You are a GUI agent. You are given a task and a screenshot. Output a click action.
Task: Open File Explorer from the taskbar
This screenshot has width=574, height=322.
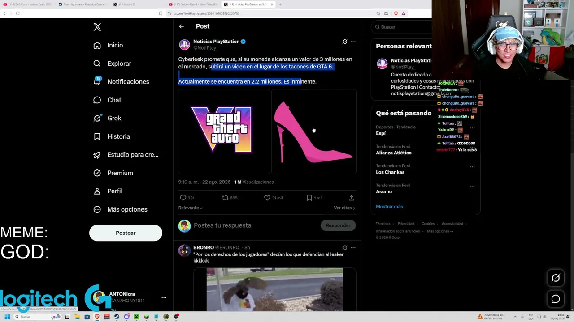click(x=77, y=317)
